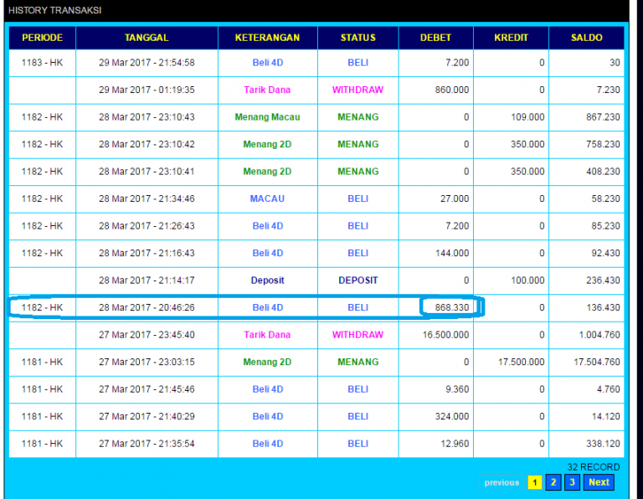Image resolution: width=643 pixels, height=499 pixels.
Task: Click the TANGGAL column header
Action: [x=147, y=38]
